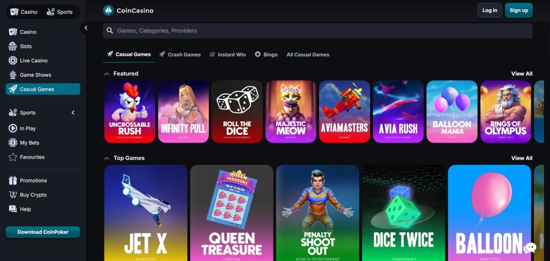Switch to the Crash Games tab
Screen dimensions: 550x261
[x=180, y=54]
